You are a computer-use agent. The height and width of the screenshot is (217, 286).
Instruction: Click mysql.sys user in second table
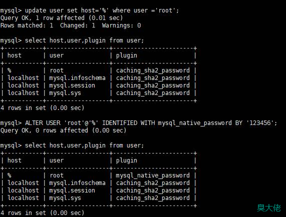pos(65,198)
